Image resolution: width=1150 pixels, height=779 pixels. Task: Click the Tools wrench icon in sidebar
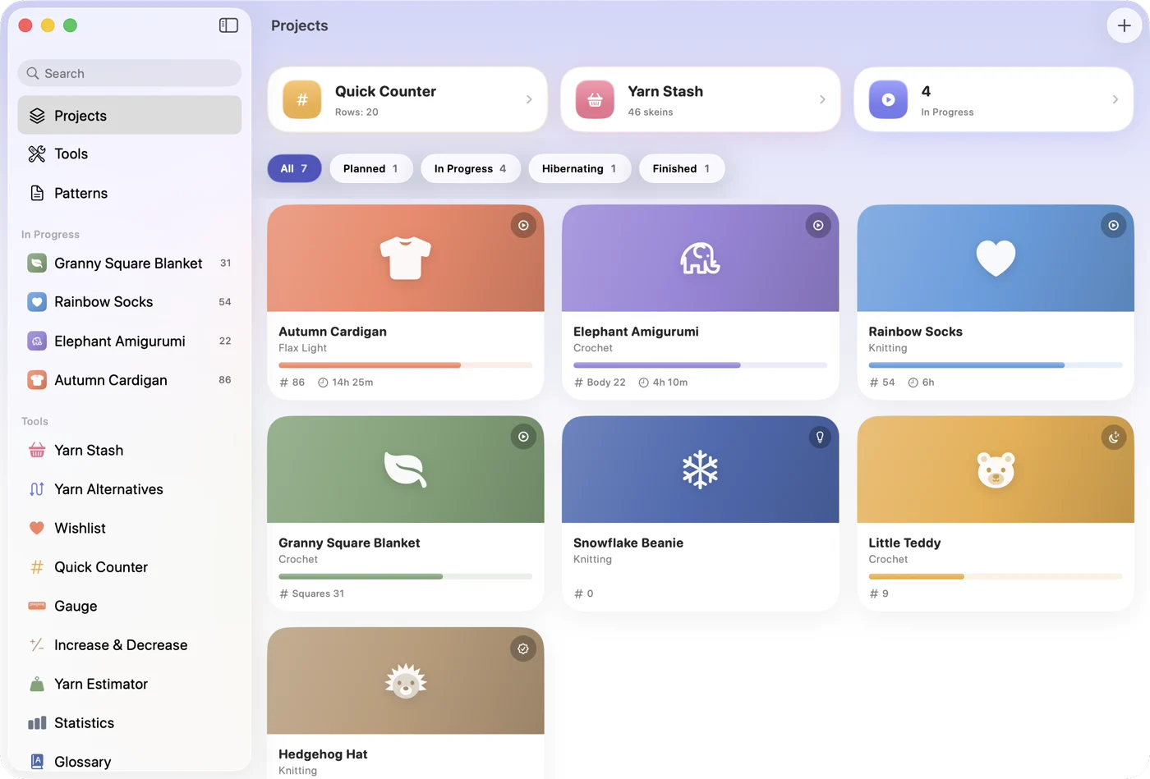tap(37, 154)
